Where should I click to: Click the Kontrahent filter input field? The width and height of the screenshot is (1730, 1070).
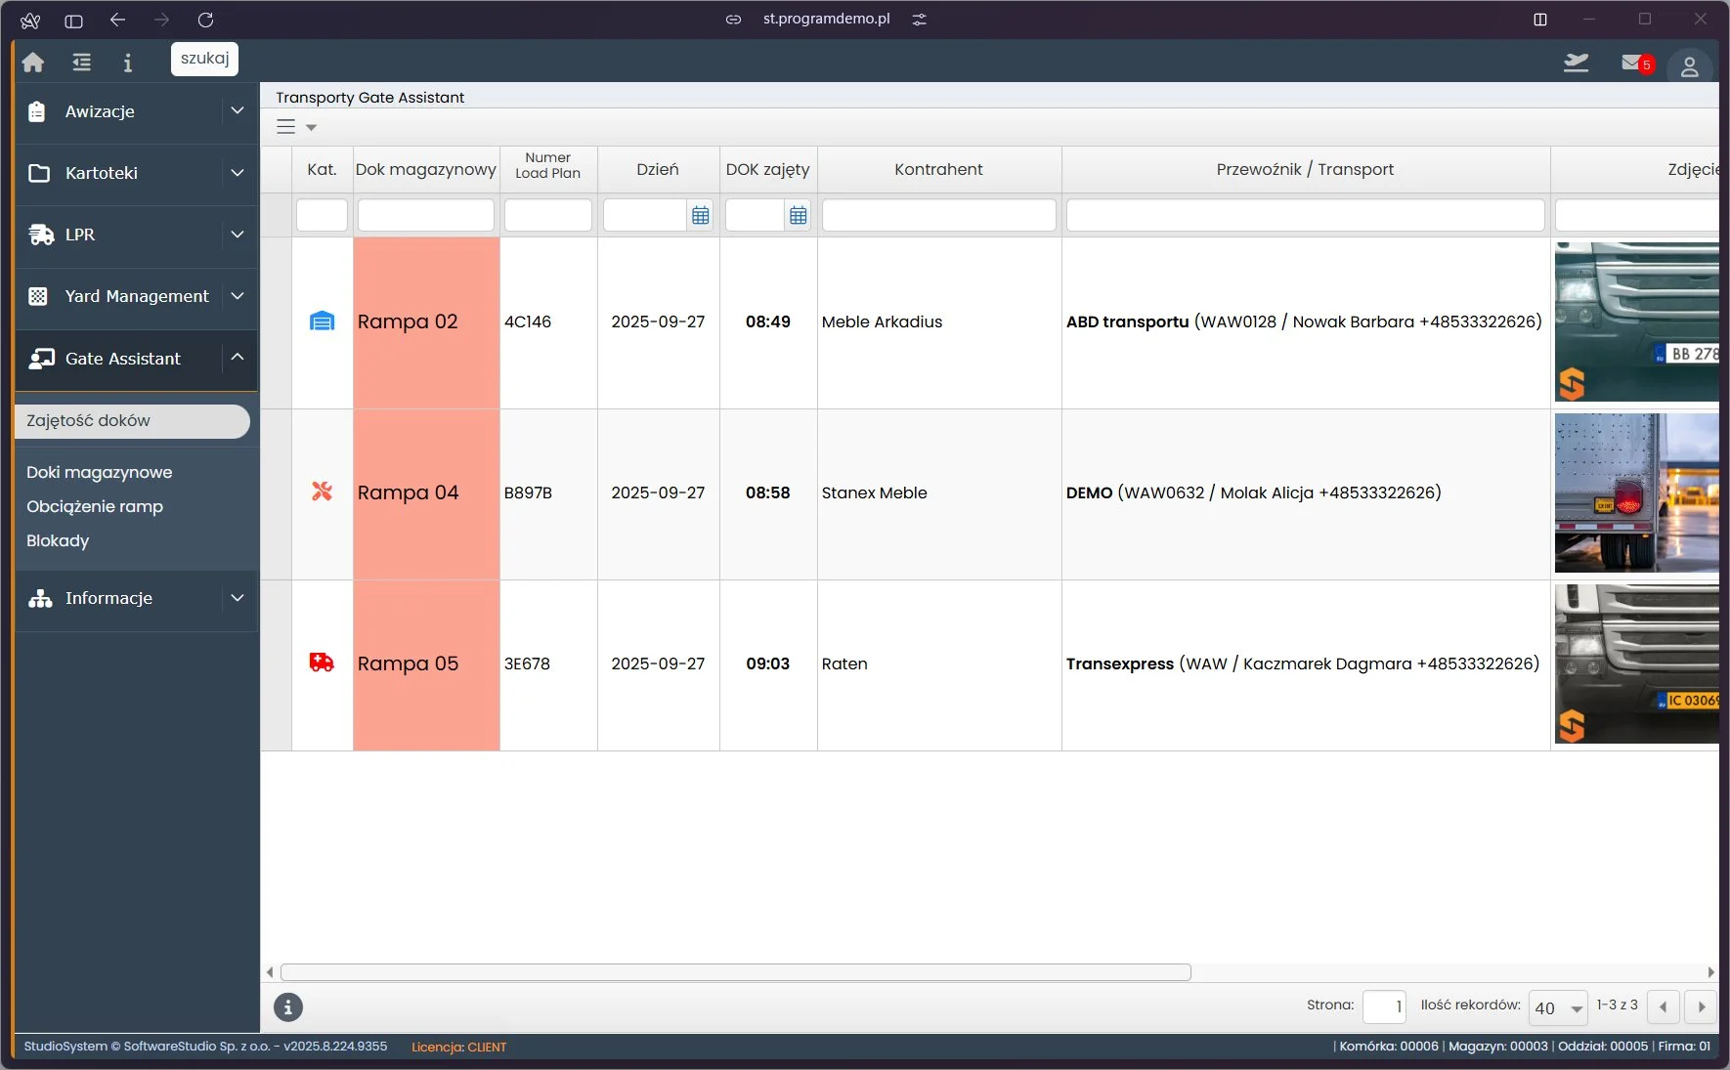[938, 216]
